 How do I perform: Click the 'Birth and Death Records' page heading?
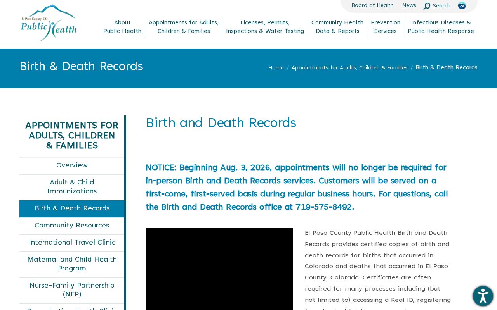pyautogui.click(x=221, y=123)
